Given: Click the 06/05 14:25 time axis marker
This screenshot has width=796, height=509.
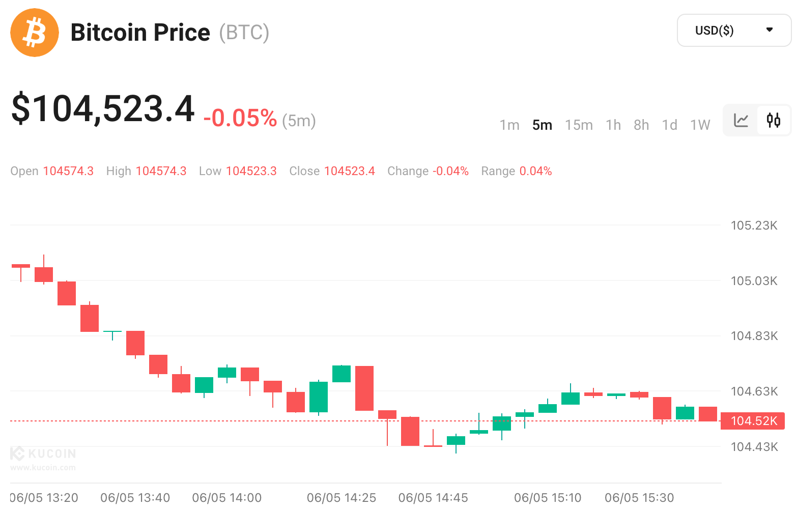Looking at the screenshot, I should pos(342,498).
